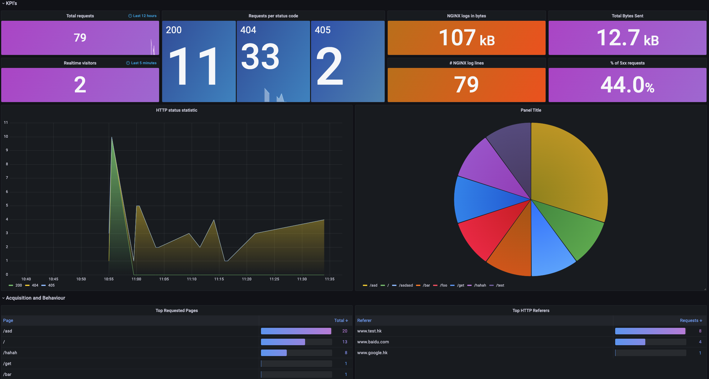The height and width of the screenshot is (379, 709).
Task: Click the Page column header
Action: [x=8, y=320]
